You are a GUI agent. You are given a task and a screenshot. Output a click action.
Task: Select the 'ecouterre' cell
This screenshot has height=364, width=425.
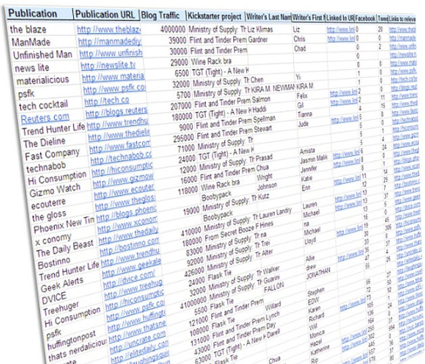(48, 204)
